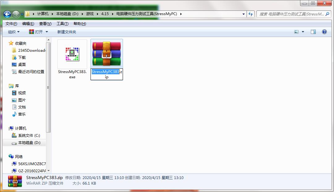334x192 pixels.
Task: Navigate to 本地磁盘 (D:) breadcrumb
Action: [67, 14]
